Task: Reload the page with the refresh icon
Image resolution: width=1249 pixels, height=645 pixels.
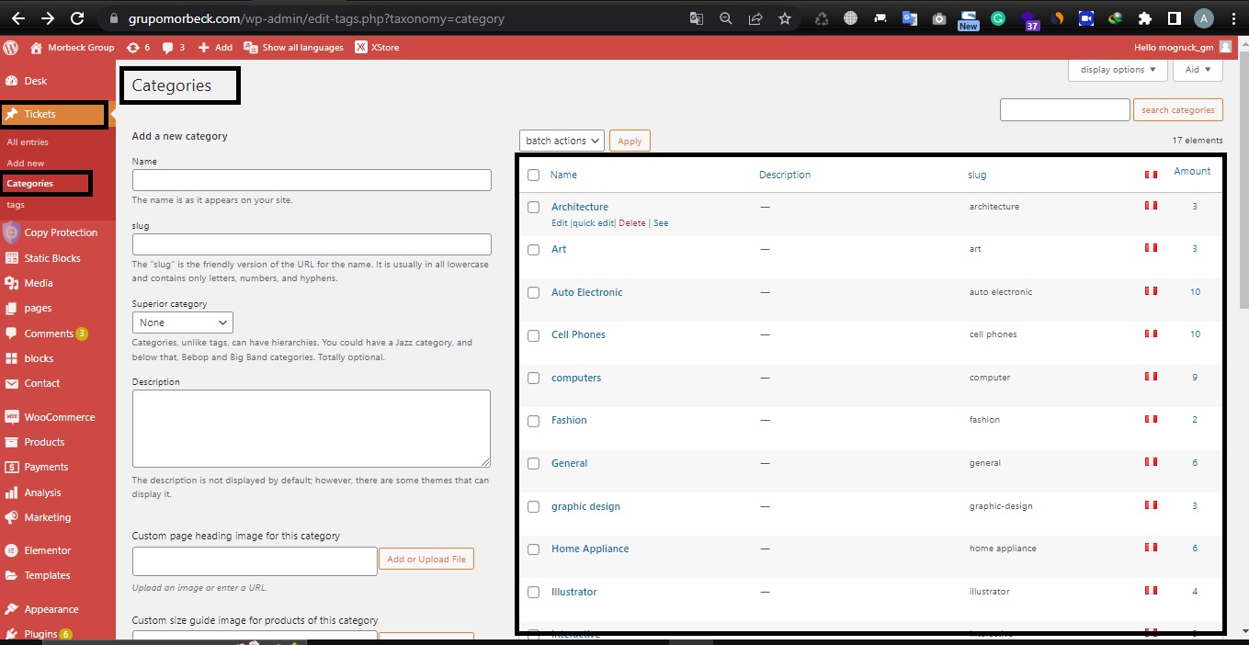Action: point(77,17)
